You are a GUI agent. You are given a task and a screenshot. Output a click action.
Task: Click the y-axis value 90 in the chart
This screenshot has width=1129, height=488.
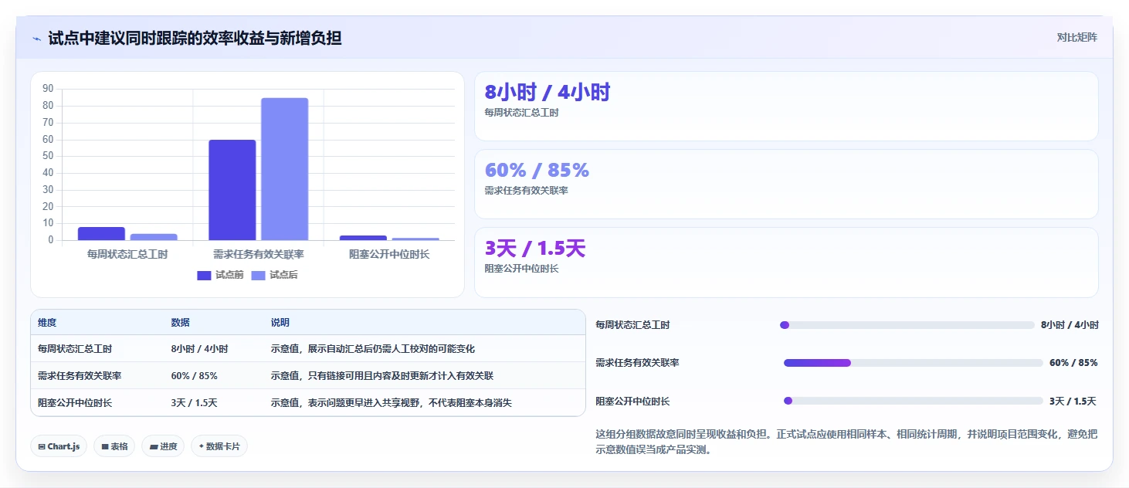tap(48, 89)
